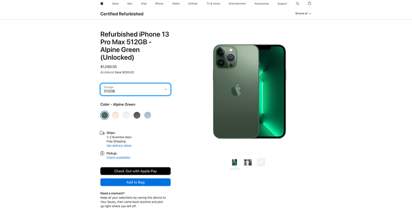Expand the Browse all menu
Screen dimensions: 412x210
pyautogui.click(x=303, y=14)
